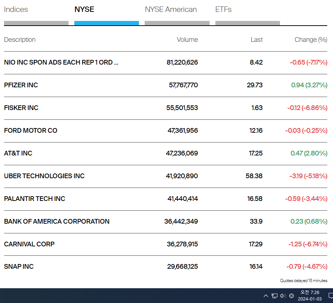
Task: Show hidden icons chevron in system tray
Action: pos(266,295)
